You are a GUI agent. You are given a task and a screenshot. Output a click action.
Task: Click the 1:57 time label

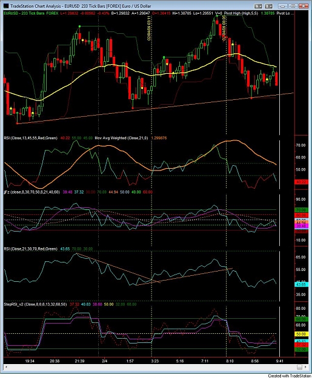(x=130, y=361)
